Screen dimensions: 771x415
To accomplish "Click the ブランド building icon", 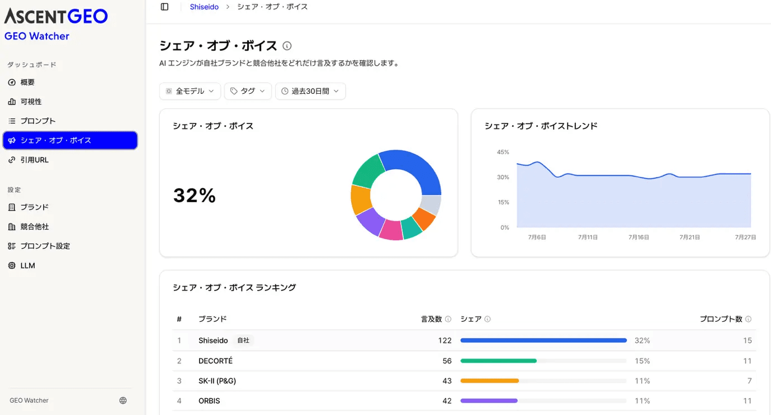I will [12, 207].
